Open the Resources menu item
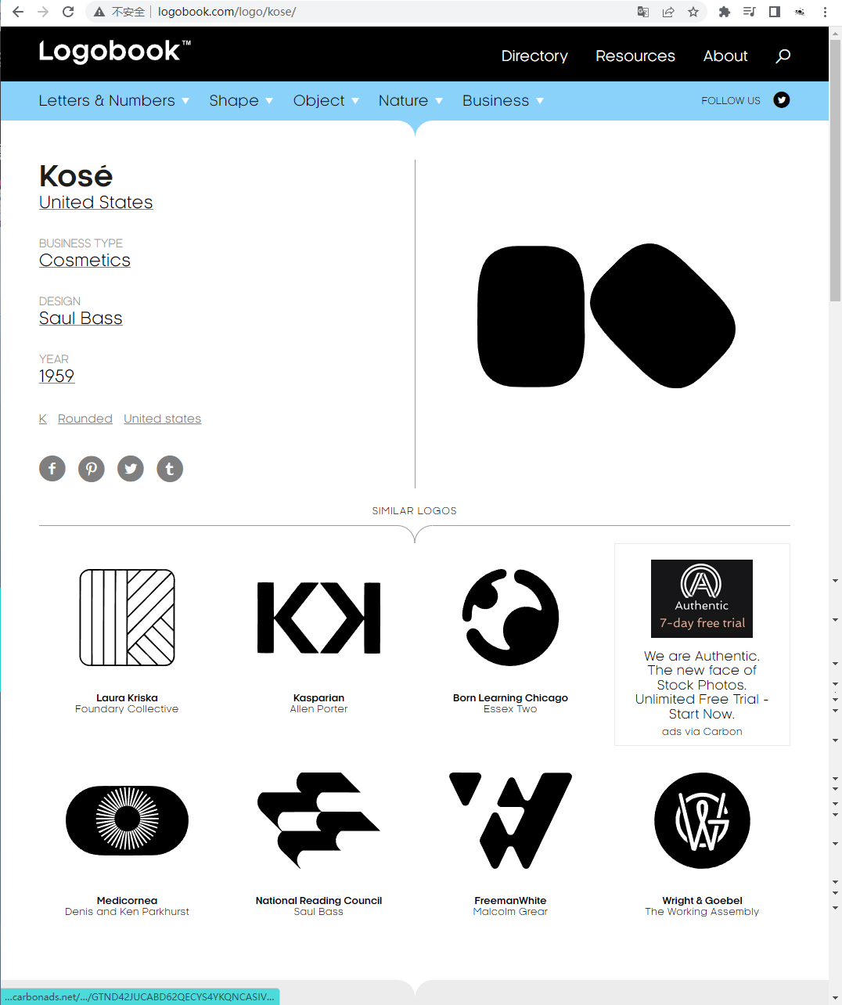 [x=635, y=56]
